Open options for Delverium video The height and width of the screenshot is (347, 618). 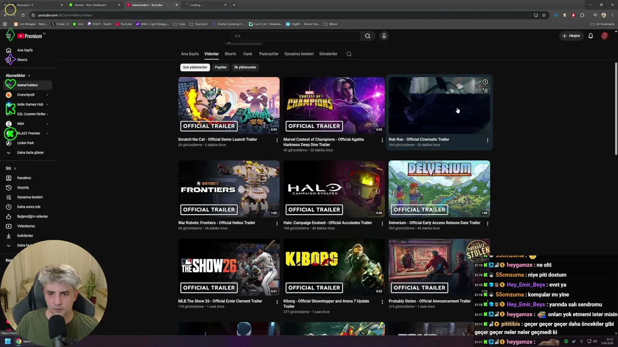point(488,224)
